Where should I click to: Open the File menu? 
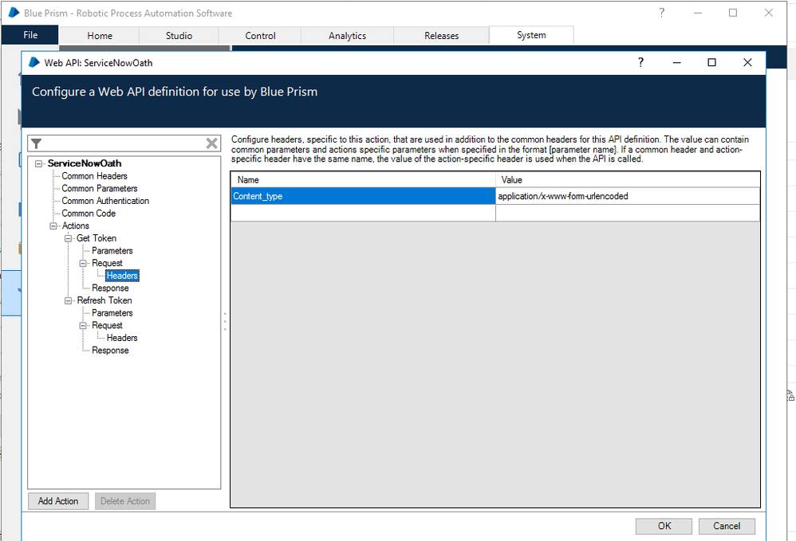(x=30, y=35)
